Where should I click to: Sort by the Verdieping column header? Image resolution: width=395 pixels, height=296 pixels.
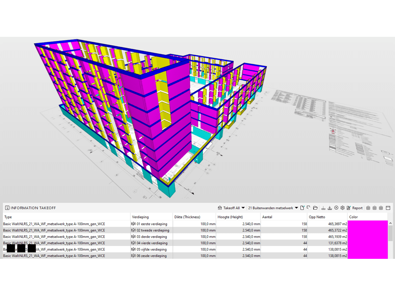[141, 217]
